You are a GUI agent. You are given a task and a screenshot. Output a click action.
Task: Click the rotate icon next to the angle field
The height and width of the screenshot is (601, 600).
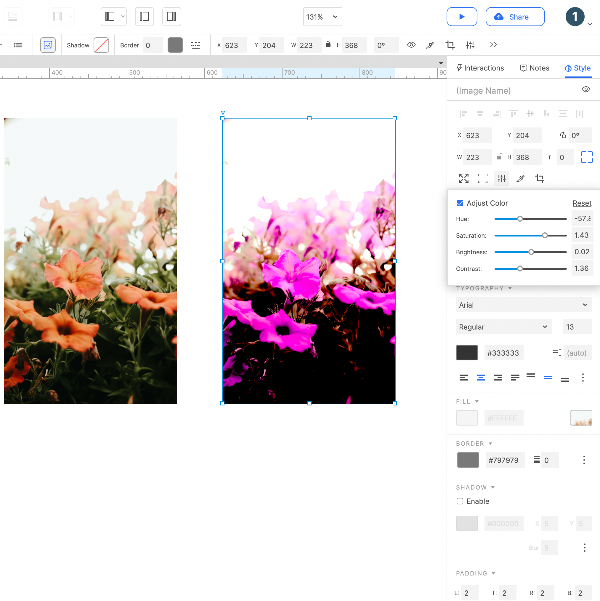pyautogui.click(x=562, y=135)
